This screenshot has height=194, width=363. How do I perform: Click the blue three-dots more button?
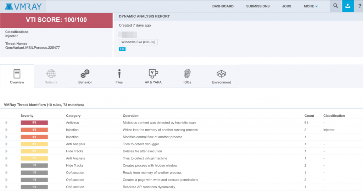pos(122,49)
